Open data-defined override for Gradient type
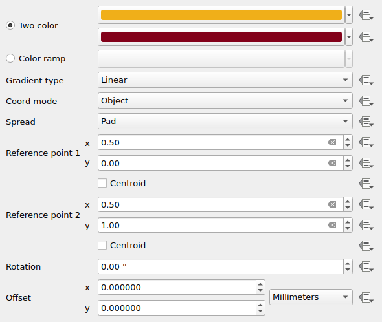 (366, 80)
